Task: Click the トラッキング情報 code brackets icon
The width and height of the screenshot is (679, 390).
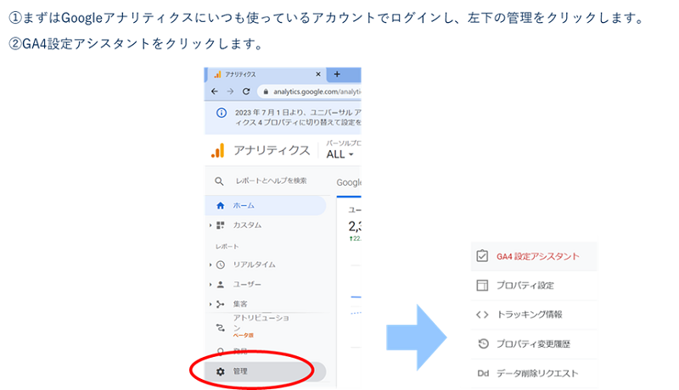Action: click(482, 315)
